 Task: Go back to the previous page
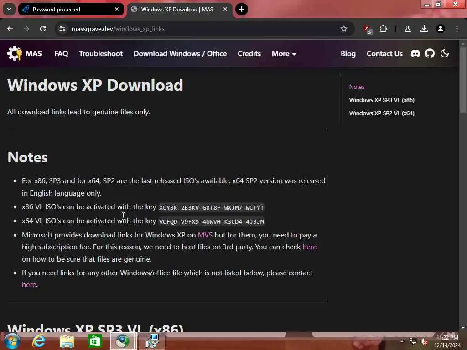(10, 29)
